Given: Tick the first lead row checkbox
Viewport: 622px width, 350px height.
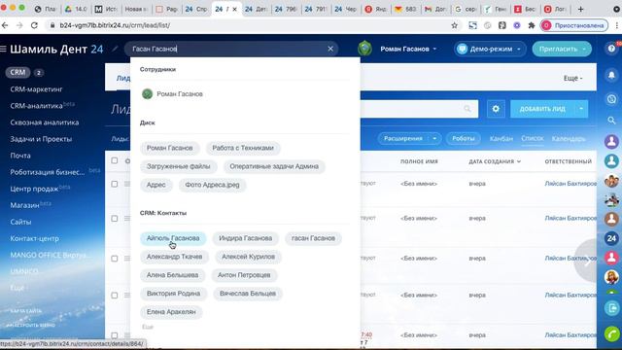Looking at the screenshot, I should pyautogui.click(x=115, y=184).
